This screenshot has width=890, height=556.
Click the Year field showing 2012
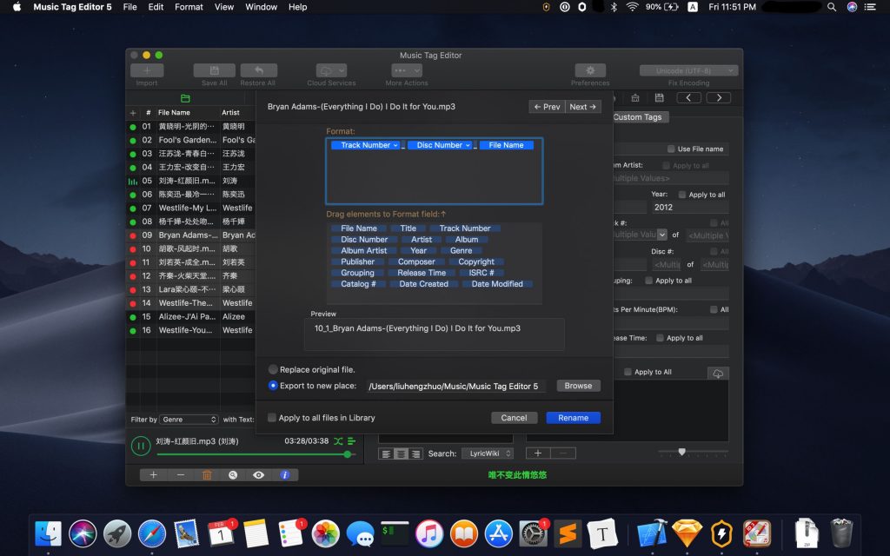click(689, 207)
